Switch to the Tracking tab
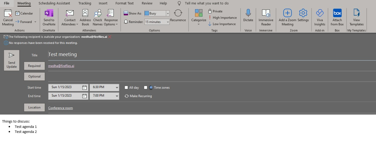This screenshot has height=145, width=376. [85, 3]
